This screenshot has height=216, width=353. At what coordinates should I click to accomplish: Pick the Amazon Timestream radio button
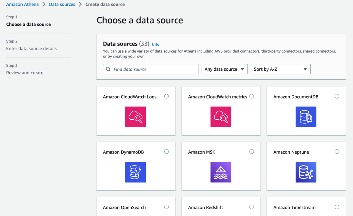point(337,207)
